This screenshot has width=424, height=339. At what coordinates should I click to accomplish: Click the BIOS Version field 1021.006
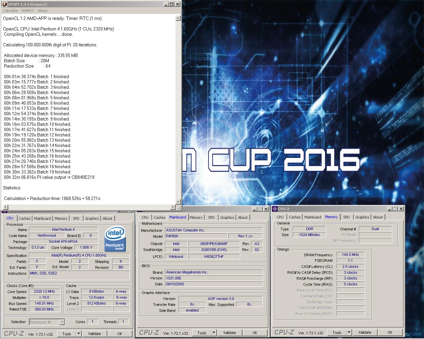point(214,278)
